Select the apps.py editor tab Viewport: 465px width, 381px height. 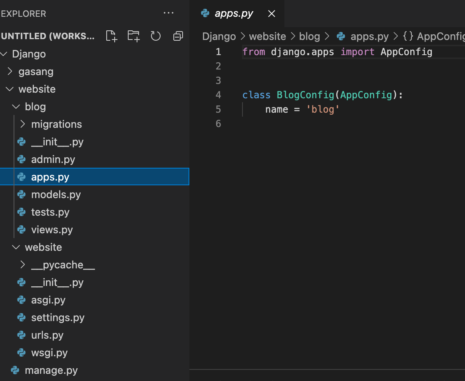236,14
